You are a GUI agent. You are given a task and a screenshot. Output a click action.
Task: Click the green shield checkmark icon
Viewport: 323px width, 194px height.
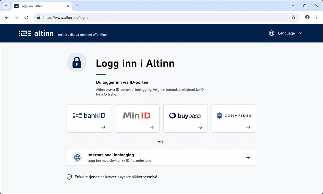pyautogui.click(x=69, y=177)
